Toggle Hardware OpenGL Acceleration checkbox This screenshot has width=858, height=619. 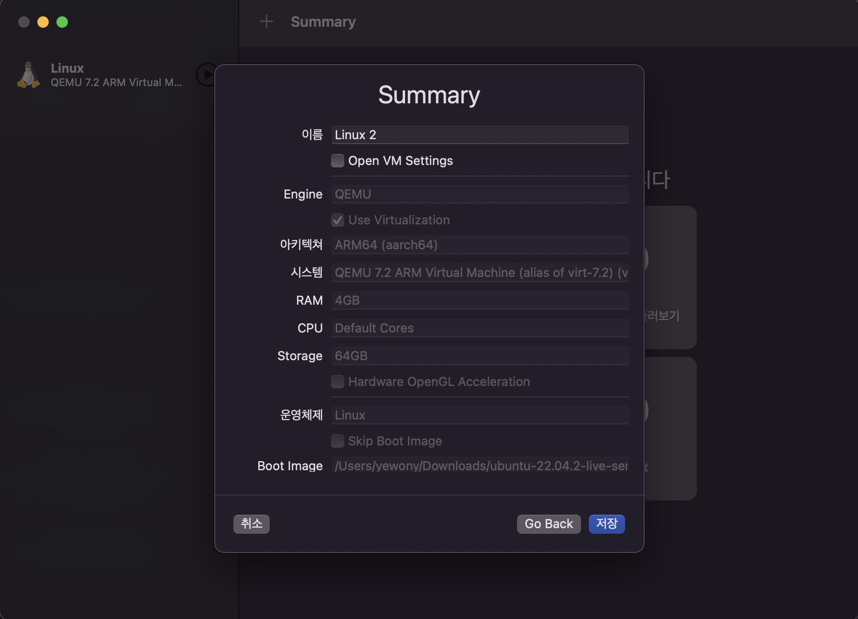[x=338, y=382]
